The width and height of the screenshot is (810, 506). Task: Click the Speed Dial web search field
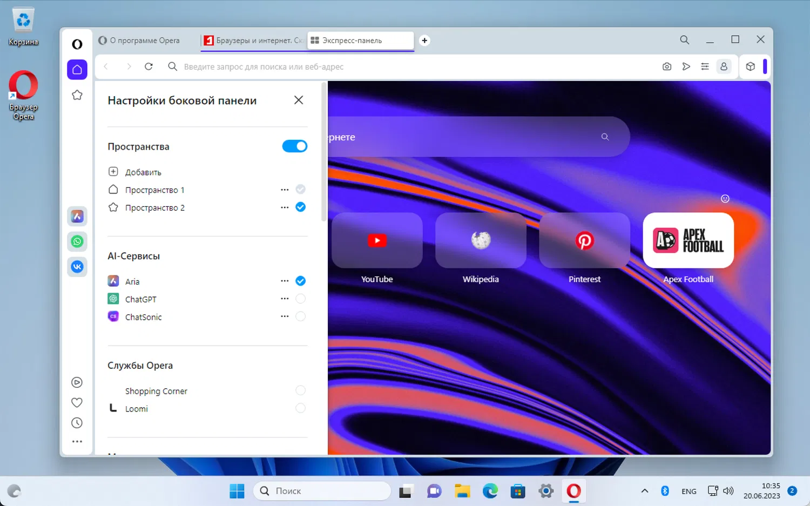pos(478,137)
